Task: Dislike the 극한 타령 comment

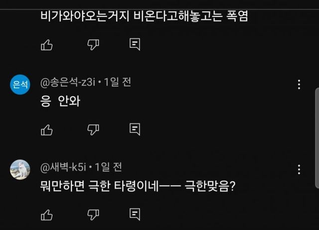Action: click(x=93, y=215)
